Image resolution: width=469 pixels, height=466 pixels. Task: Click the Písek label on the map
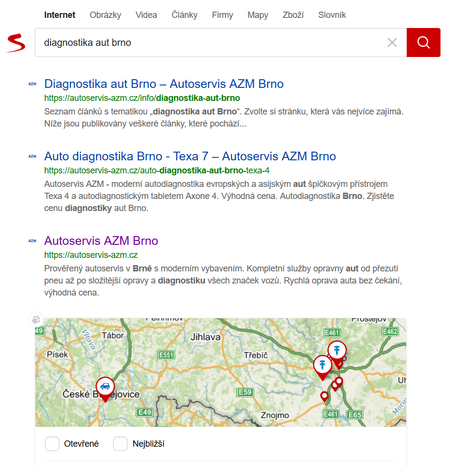pyautogui.click(x=57, y=354)
